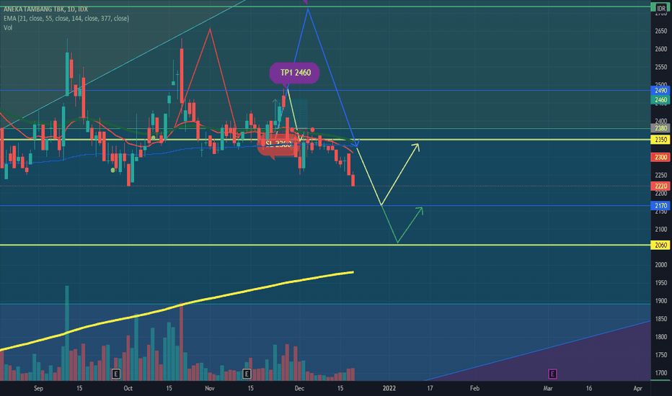Open the earnings marker E near Oct
672x396 pixels.
point(115,374)
